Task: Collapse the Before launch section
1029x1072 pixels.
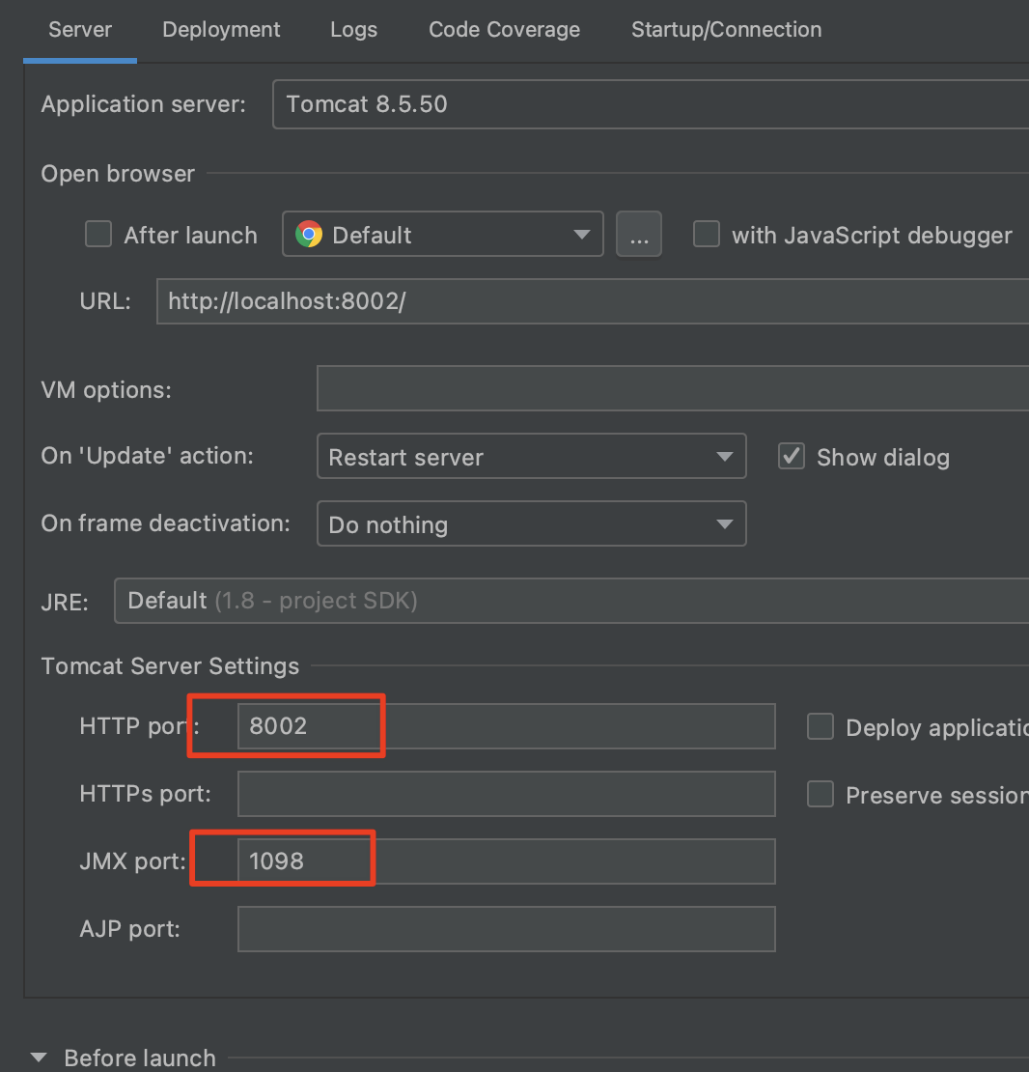Action: (39, 1058)
